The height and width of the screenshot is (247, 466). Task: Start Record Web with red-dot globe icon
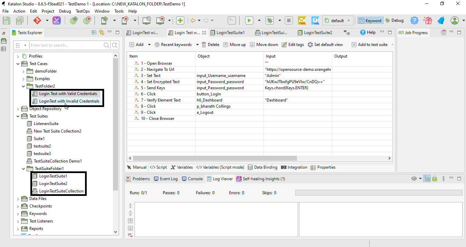point(87,20)
